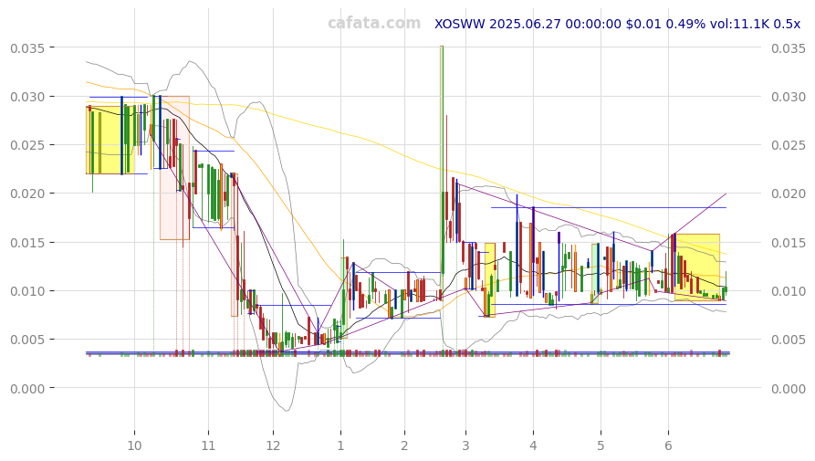
Task: Click right y-axis label 0.020
Action: (788, 194)
